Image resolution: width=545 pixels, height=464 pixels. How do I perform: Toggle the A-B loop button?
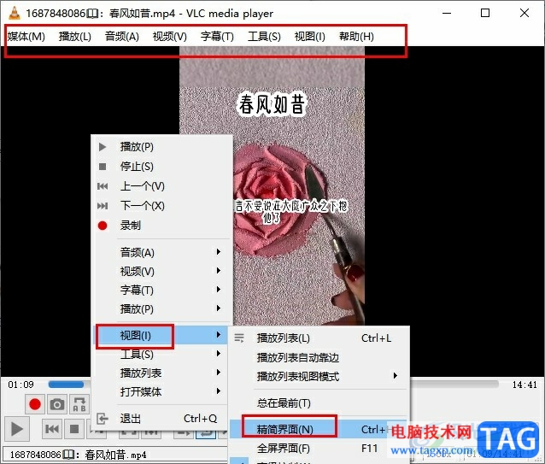click(x=79, y=404)
